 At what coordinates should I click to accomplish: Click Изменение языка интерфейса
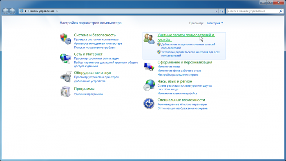tap(177, 93)
